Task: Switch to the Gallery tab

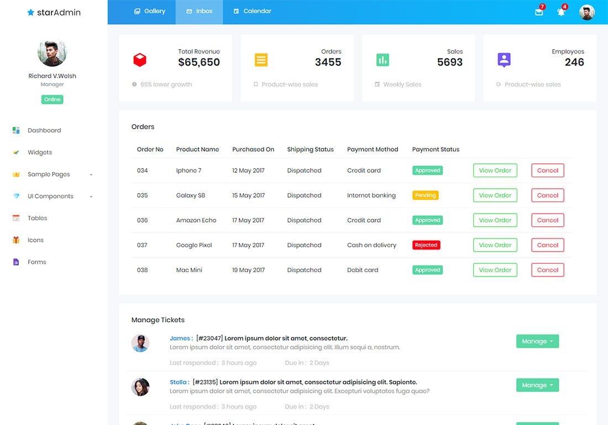Action: [x=150, y=11]
